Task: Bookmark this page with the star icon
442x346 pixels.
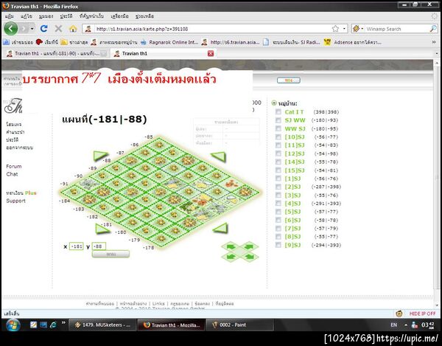Action: 335,29
